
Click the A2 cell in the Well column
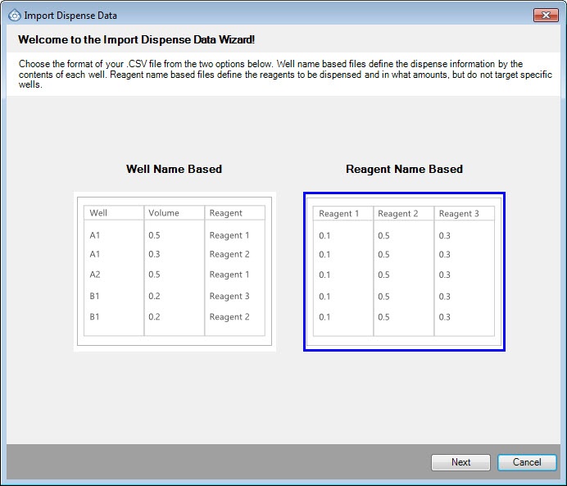(95, 275)
